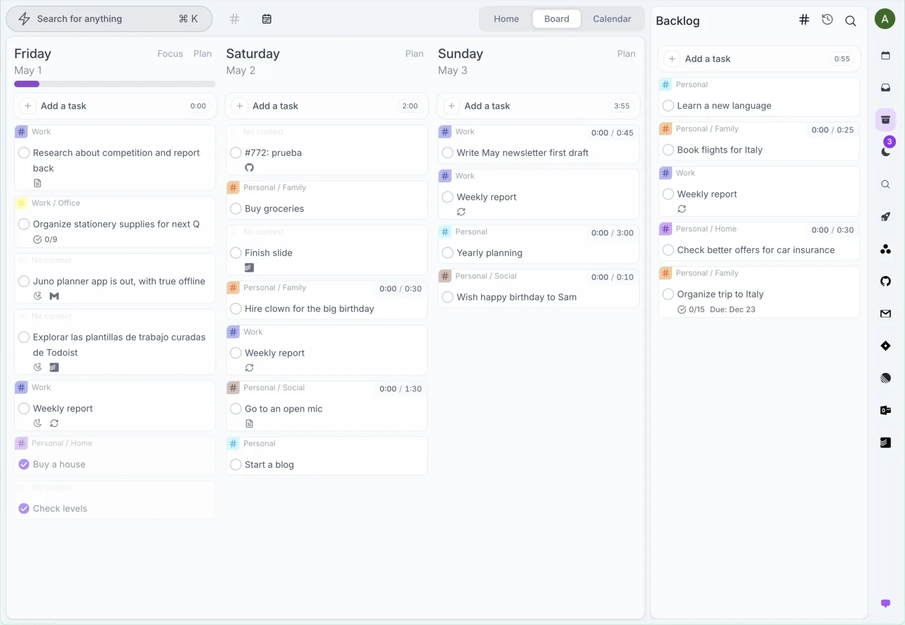Open 'Work / Office' channel on stationery task

[x=55, y=203]
